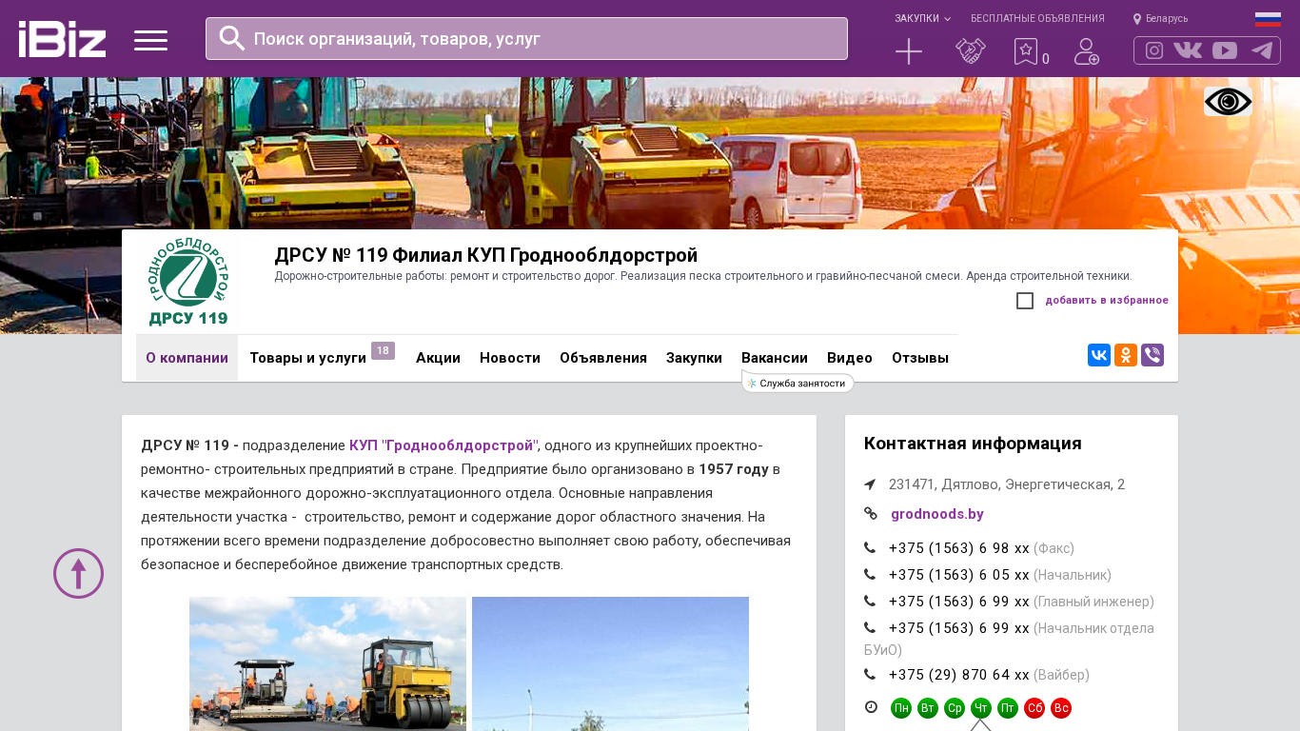
Task: Open the YouTube channel icon
Action: (1225, 50)
